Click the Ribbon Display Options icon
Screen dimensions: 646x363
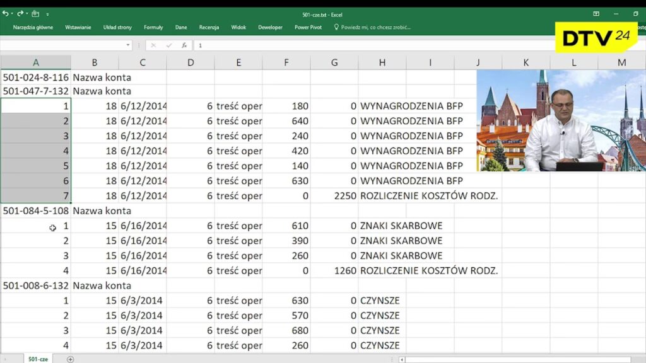(x=596, y=13)
